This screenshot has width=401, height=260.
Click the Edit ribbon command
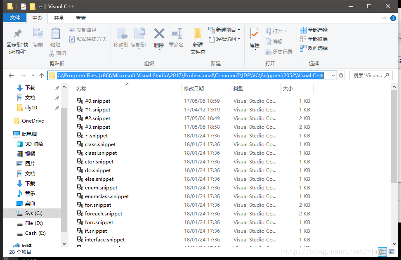click(x=274, y=41)
